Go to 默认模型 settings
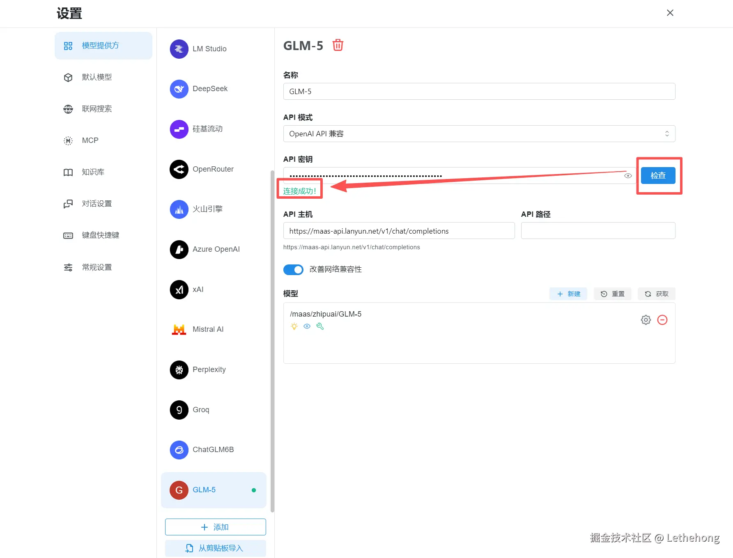This screenshot has height=558, width=733. 103,77
